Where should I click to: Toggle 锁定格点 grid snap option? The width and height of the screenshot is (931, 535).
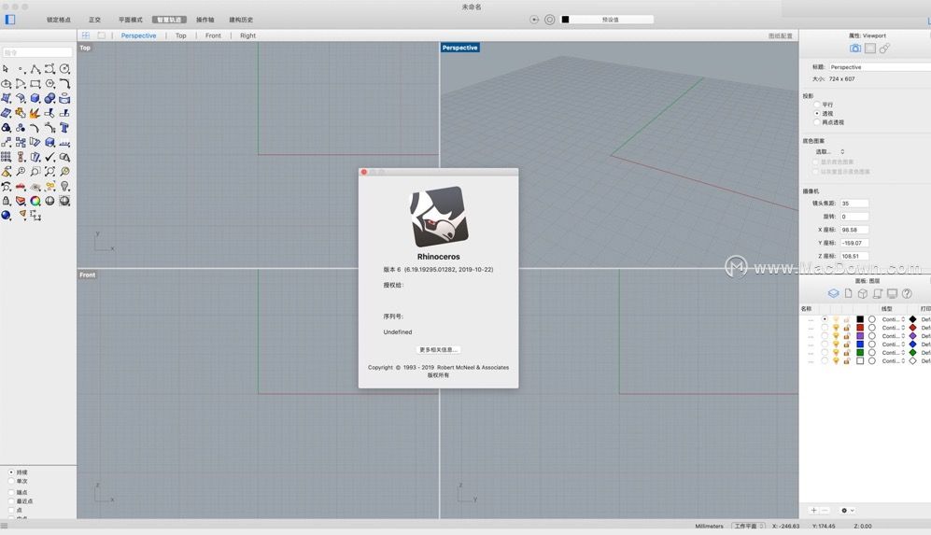coord(59,20)
